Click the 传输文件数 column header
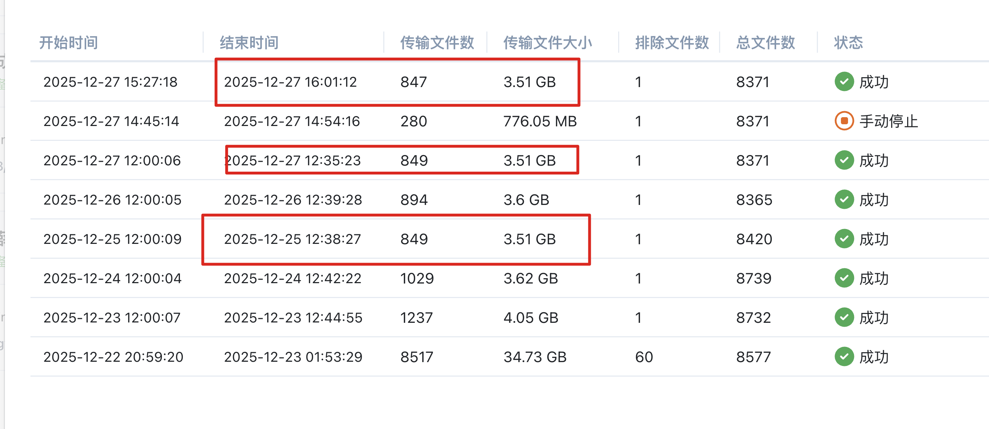The width and height of the screenshot is (989, 429). click(x=437, y=42)
